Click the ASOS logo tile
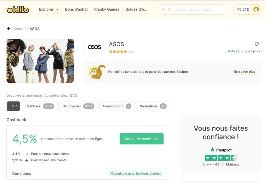The width and height of the screenshot is (265, 183). click(94, 47)
